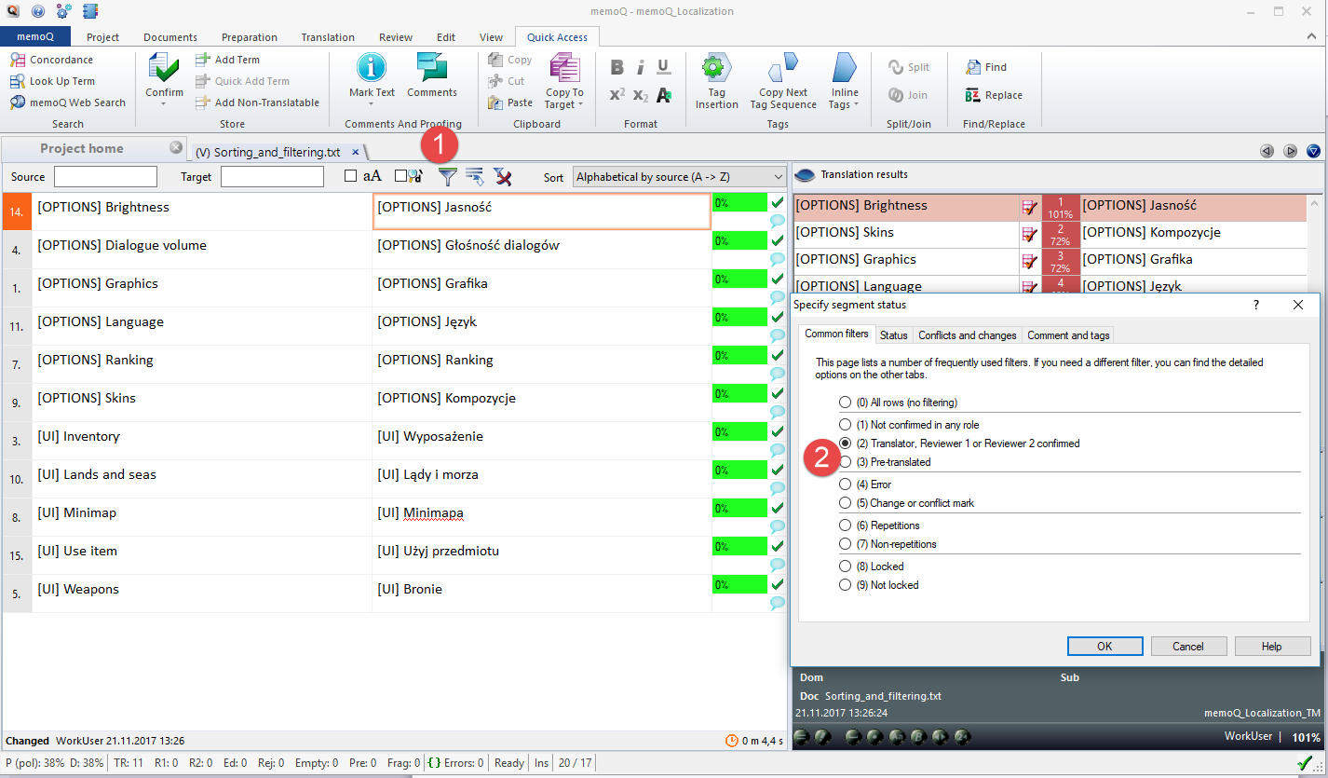Apply Italic formatting
This screenshot has width=1328, height=778.
[x=641, y=67]
